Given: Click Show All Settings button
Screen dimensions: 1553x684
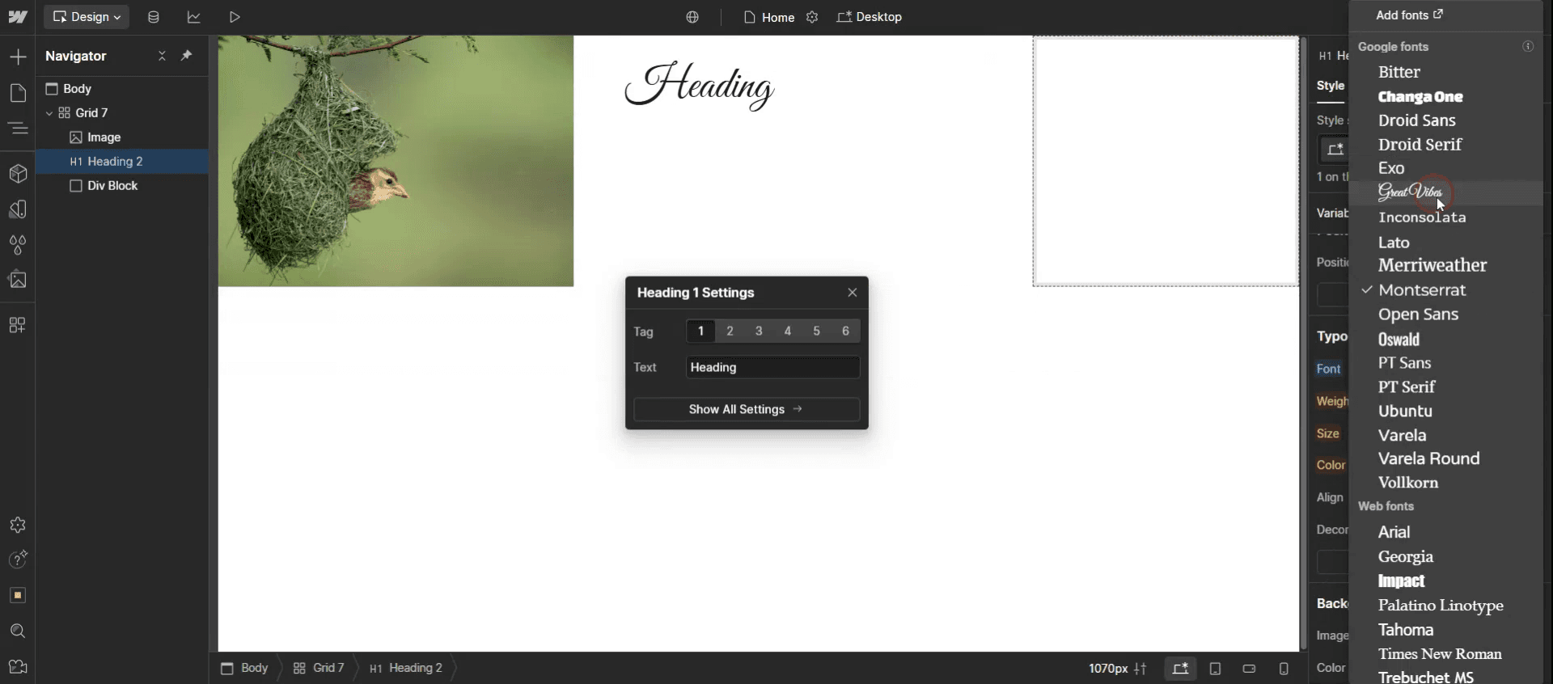Looking at the screenshot, I should click(x=747, y=409).
